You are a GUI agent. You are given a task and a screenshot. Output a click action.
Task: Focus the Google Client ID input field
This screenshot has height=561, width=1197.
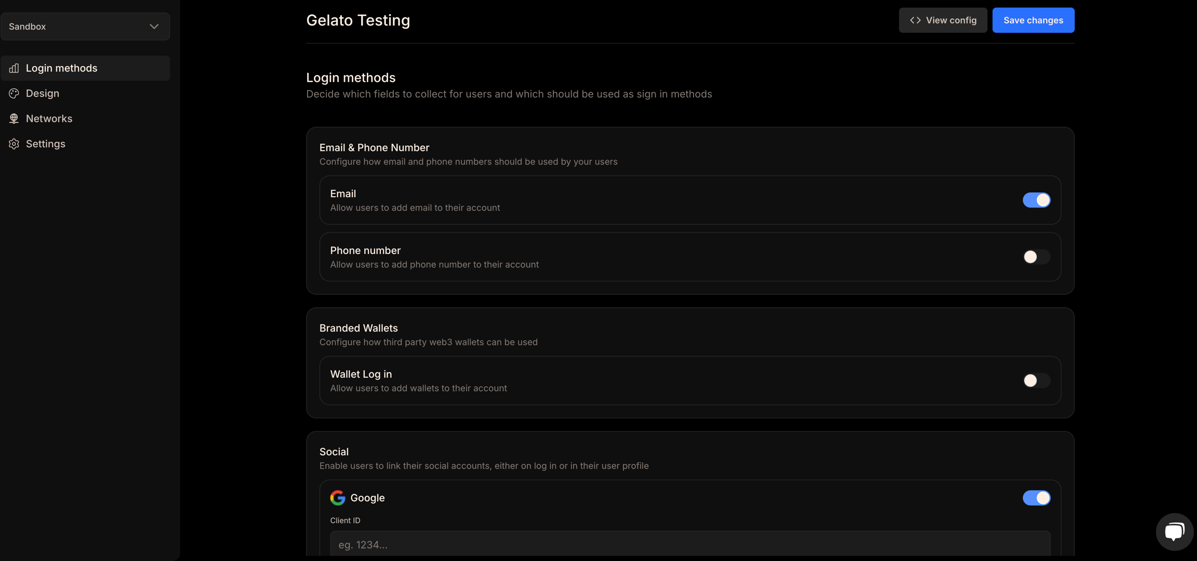[x=690, y=544]
